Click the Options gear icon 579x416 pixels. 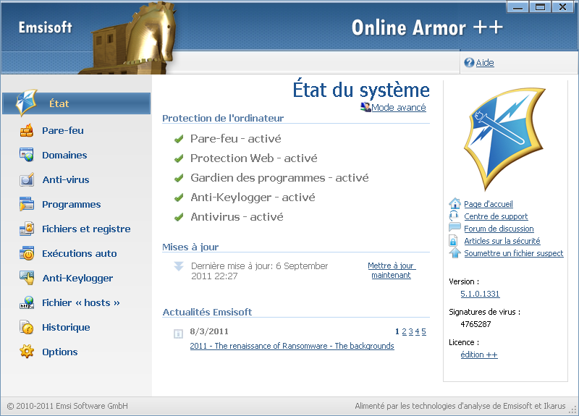[x=27, y=352]
